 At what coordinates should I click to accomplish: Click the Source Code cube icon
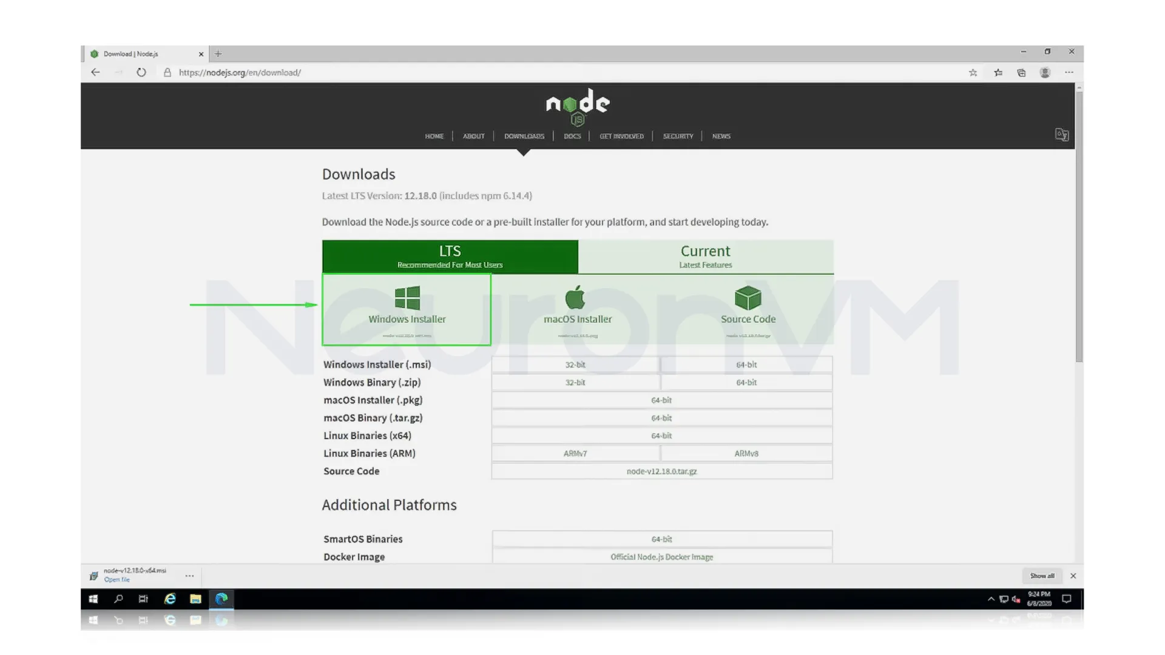(x=748, y=298)
